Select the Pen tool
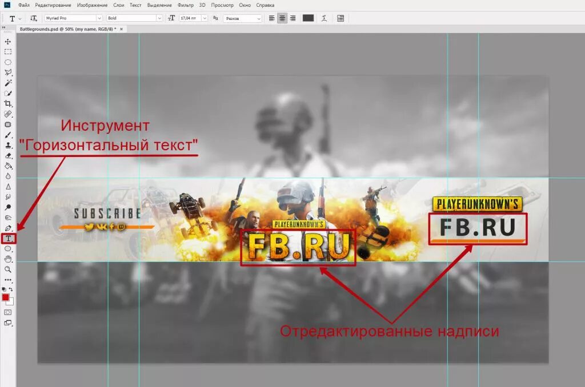Viewport: 585px width, 387px height. (x=8, y=228)
